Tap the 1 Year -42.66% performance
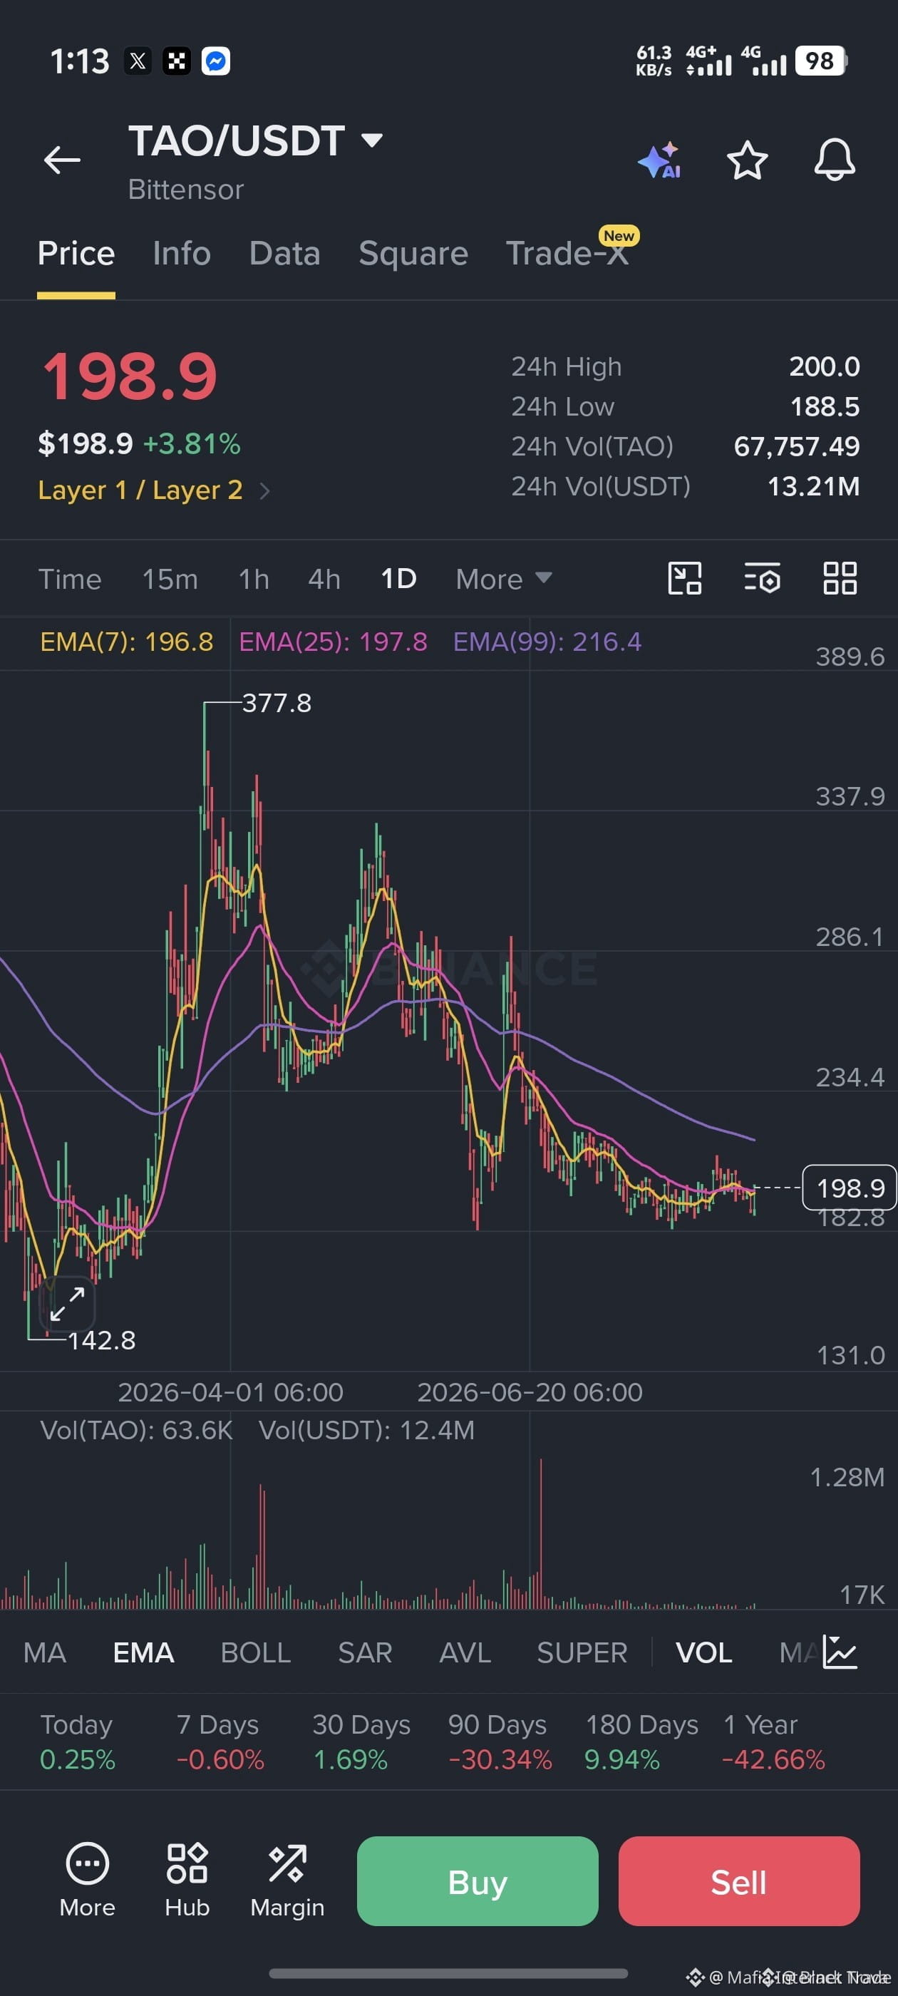 coord(773,1742)
